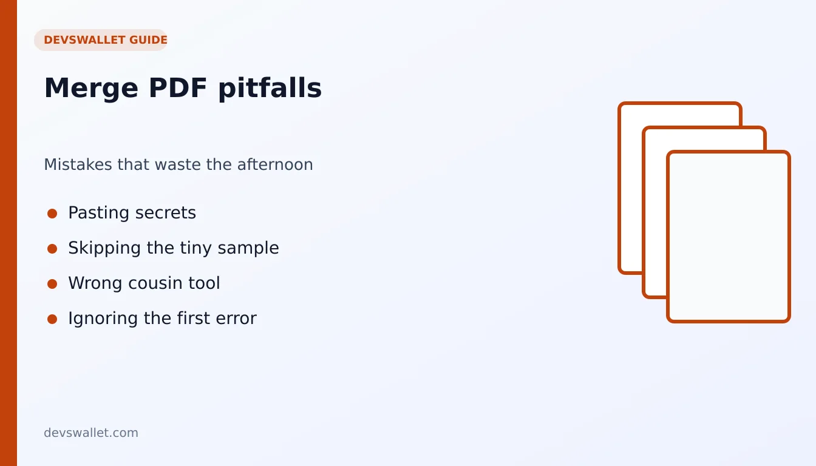Click the bullet dot before Skipping the tiny sample
The image size is (816, 466).
[52, 249]
